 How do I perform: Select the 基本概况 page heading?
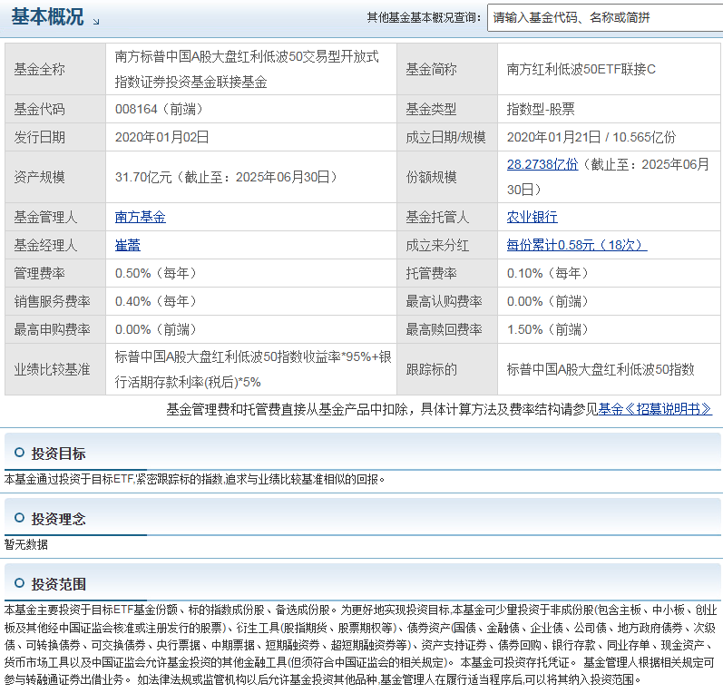click(47, 17)
